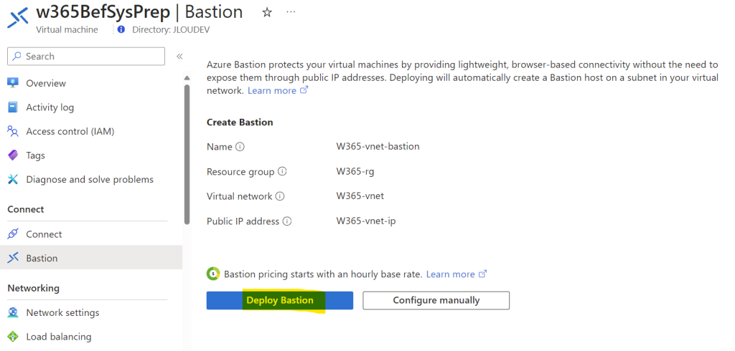The width and height of the screenshot is (735, 351).
Task: Click the Deploy Bastion button
Action: click(279, 300)
